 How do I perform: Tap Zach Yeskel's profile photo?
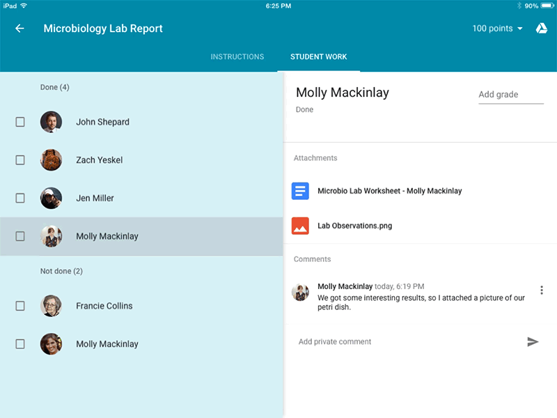tap(51, 160)
